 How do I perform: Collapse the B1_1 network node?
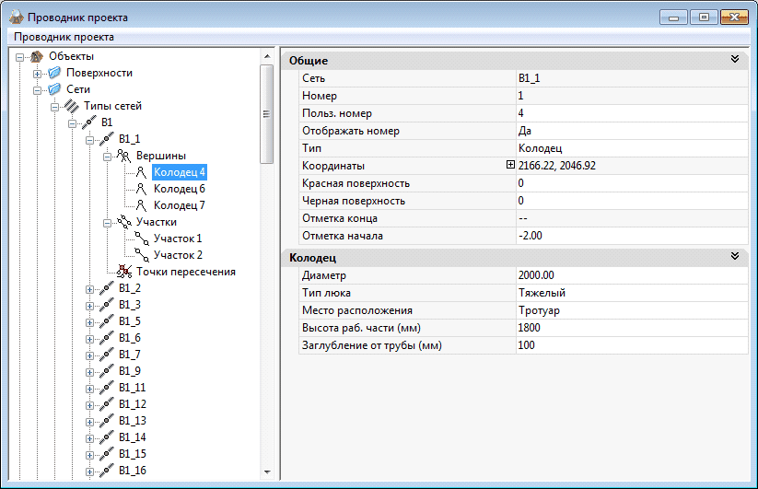point(90,139)
